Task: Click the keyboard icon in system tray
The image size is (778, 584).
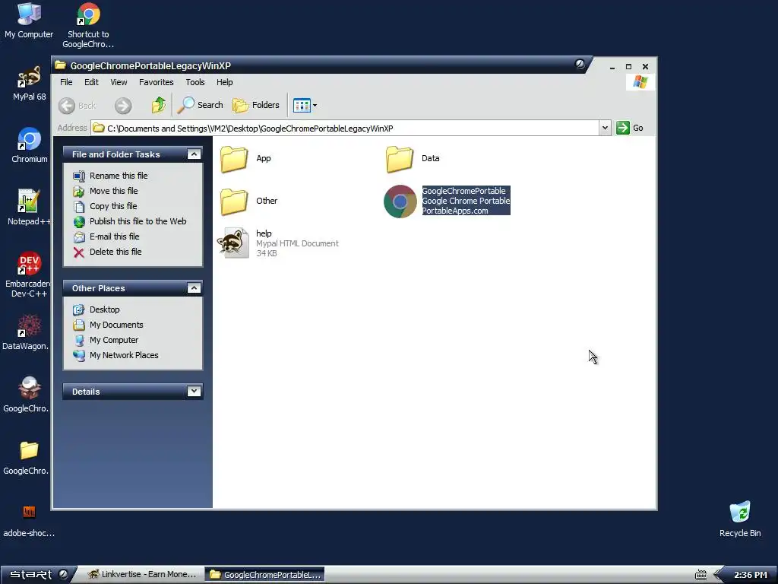Action: click(x=701, y=575)
